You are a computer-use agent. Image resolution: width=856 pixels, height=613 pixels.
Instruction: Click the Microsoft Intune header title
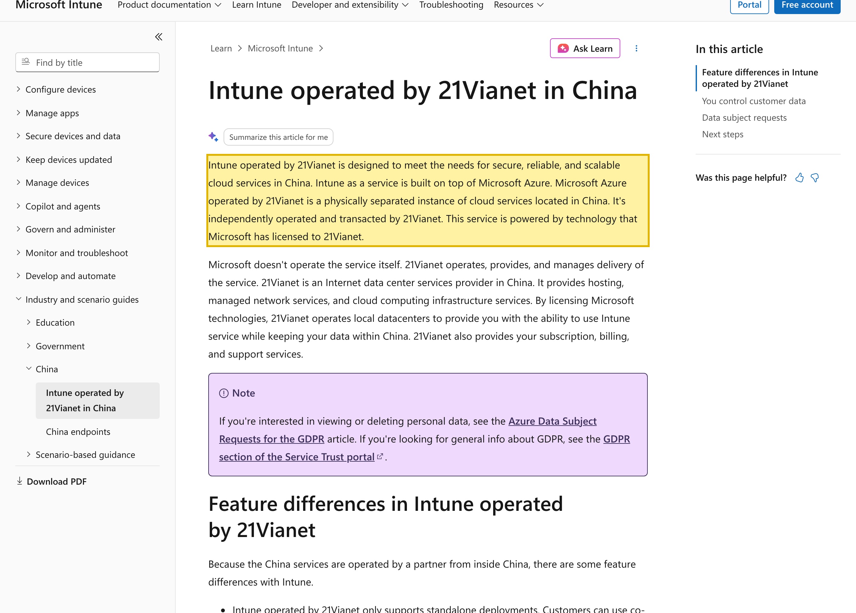(59, 5)
